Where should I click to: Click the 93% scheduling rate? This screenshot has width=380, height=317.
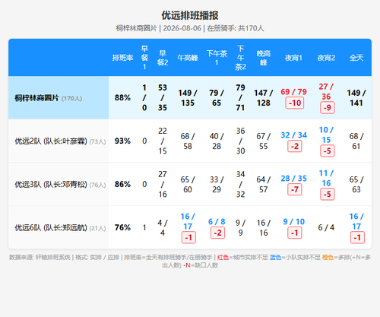click(122, 141)
